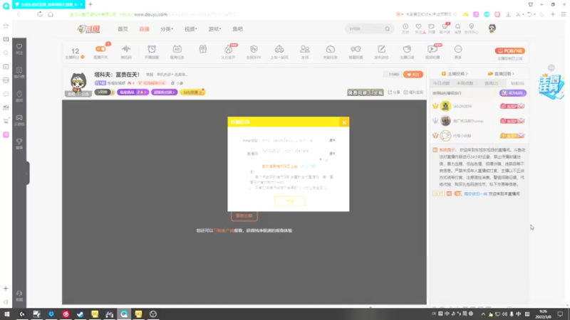This screenshot has width=570, height=320.
Task: Focus the header search input field
Action: click(365, 28)
